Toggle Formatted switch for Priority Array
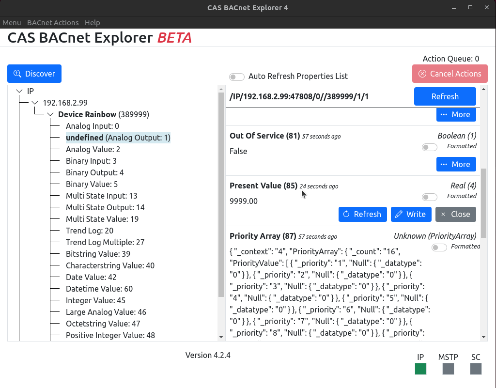Screen dimensions: 496x388 point(439,247)
